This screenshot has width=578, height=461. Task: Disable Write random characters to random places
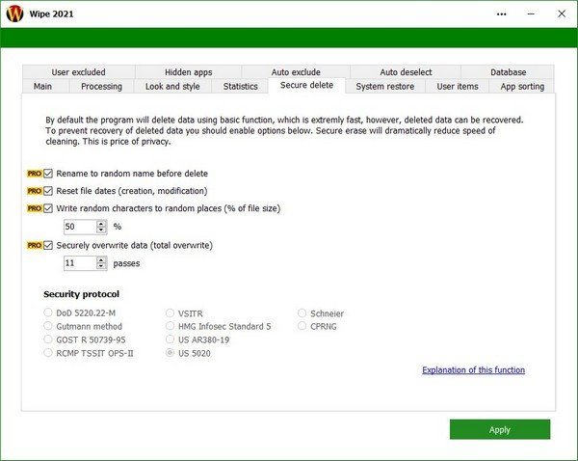tap(48, 208)
